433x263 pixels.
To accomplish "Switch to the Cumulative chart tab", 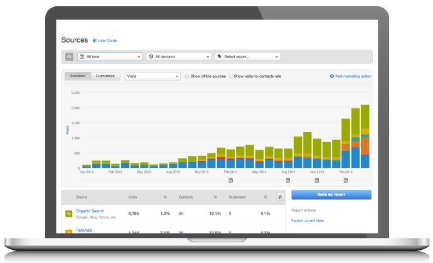I will point(106,76).
